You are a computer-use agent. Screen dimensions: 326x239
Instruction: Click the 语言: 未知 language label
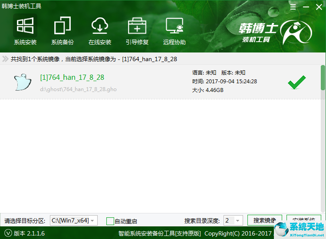(x=204, y=72)
